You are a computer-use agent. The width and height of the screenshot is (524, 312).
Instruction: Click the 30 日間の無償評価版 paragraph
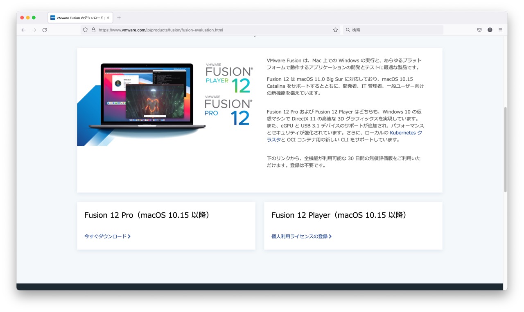[x=344, y=162]
